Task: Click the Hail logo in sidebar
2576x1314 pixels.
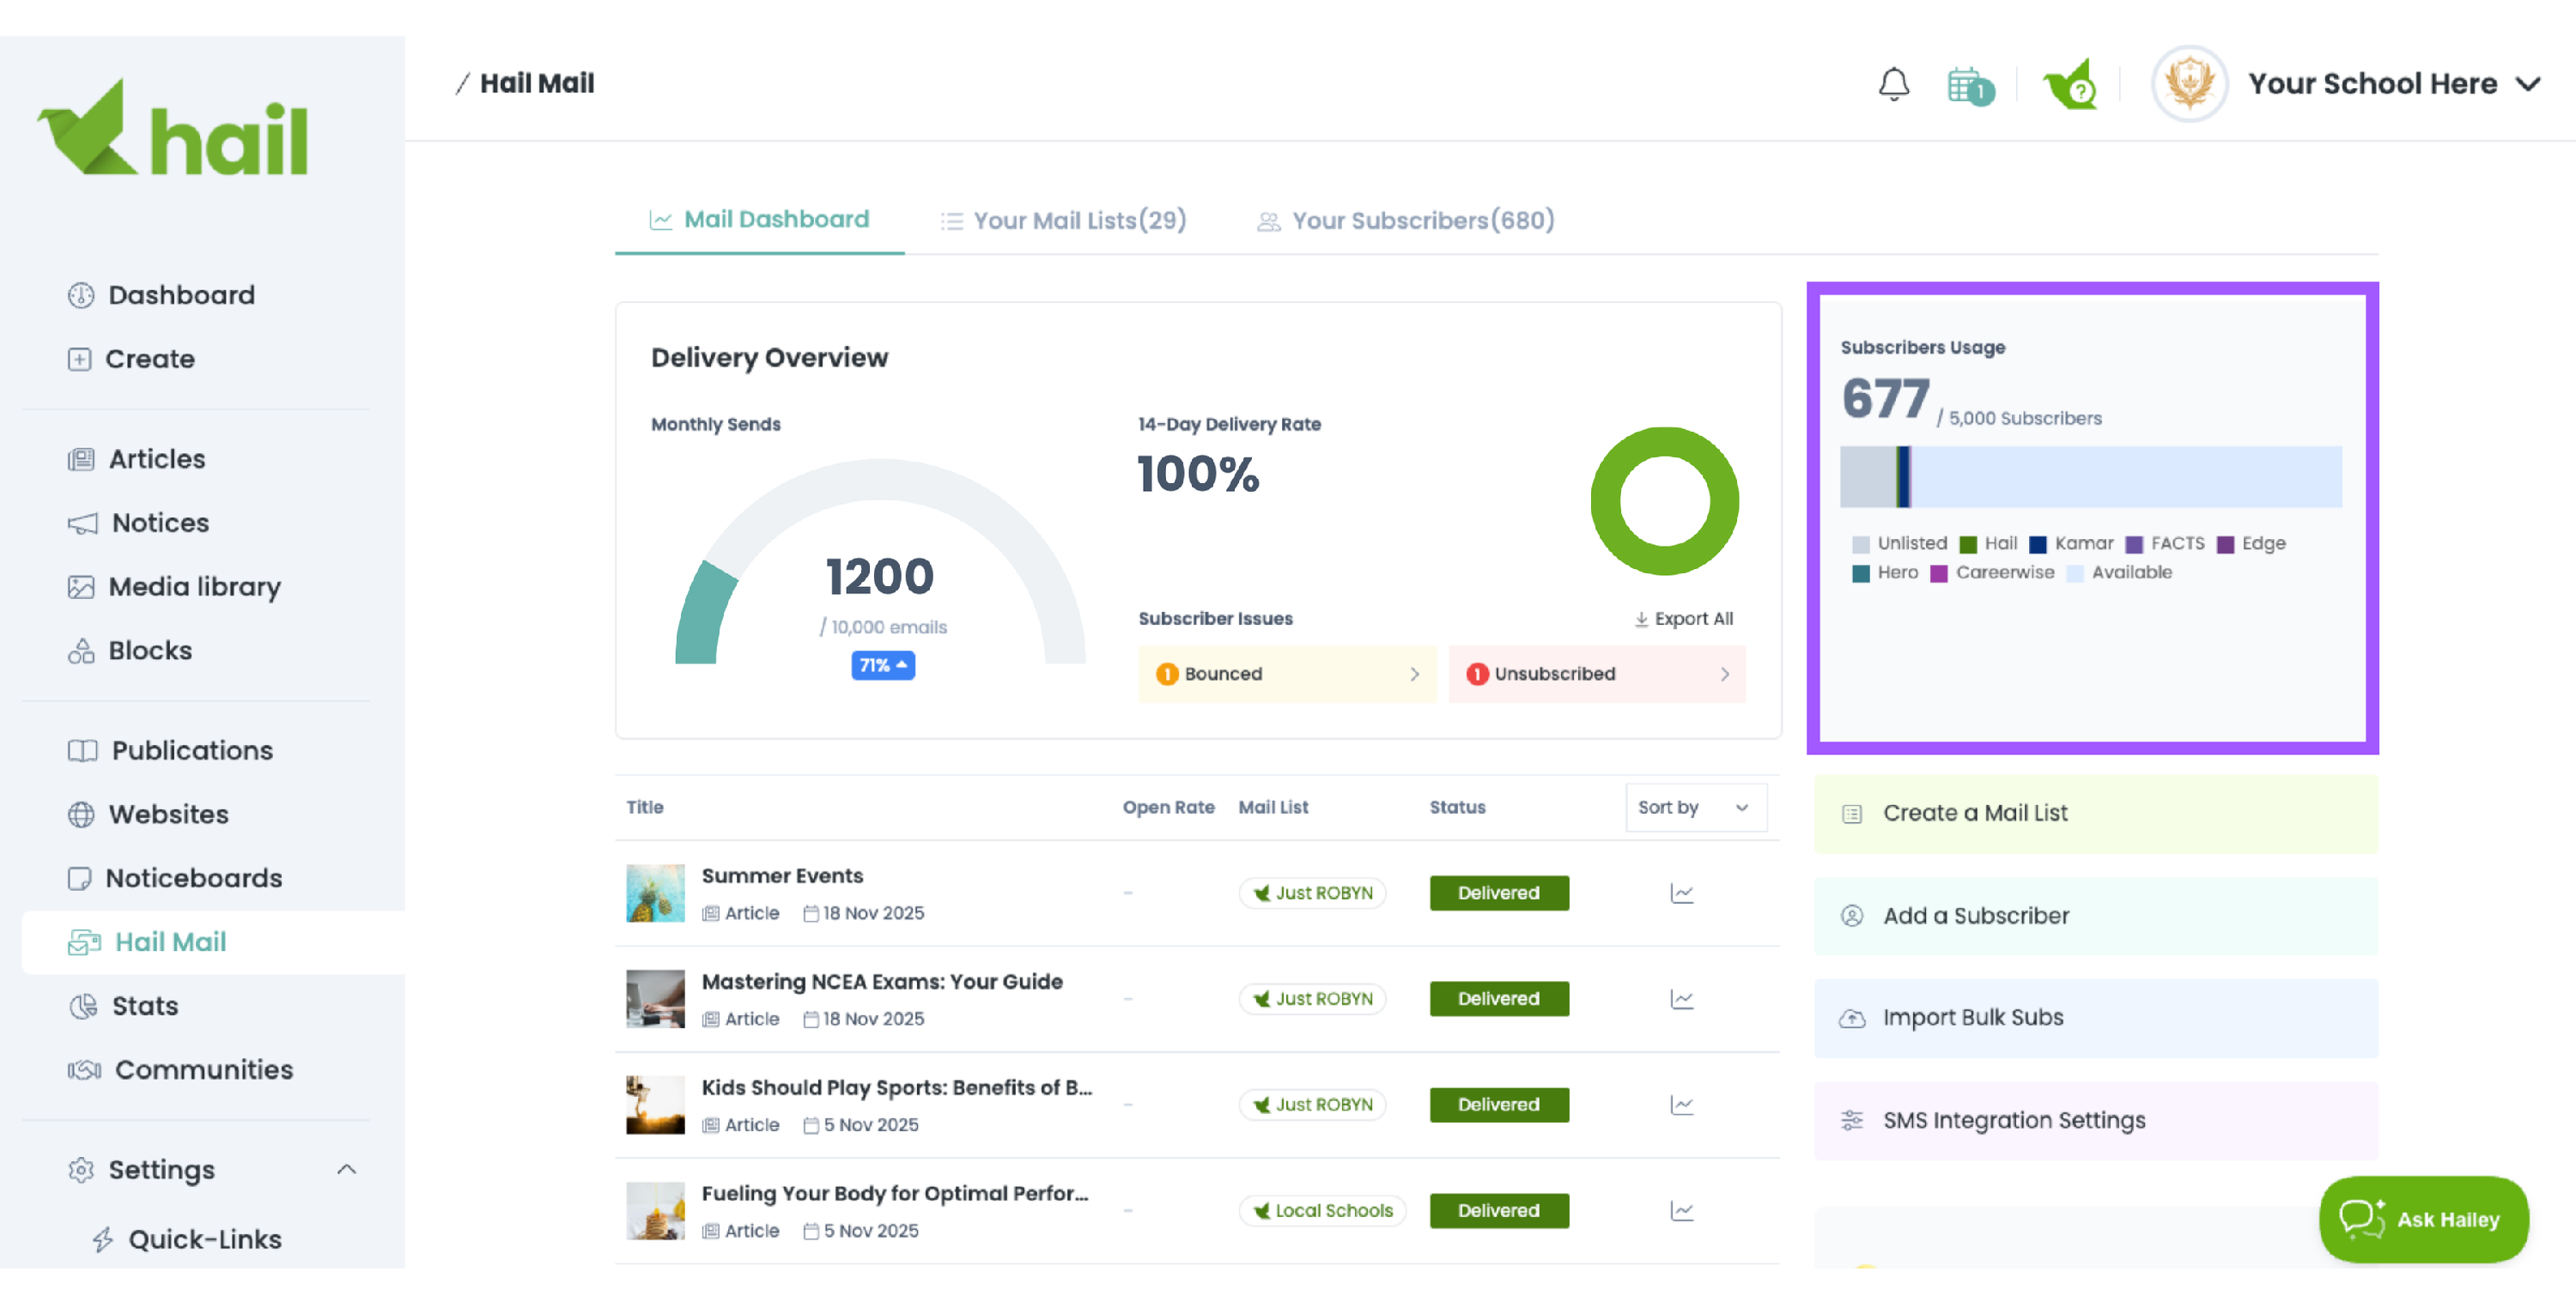Action: click(x=173, y=129)
